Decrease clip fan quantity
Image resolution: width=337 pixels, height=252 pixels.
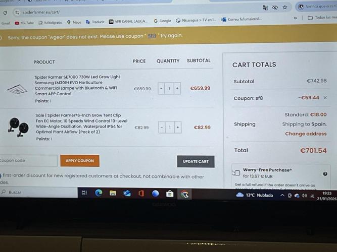162,127
